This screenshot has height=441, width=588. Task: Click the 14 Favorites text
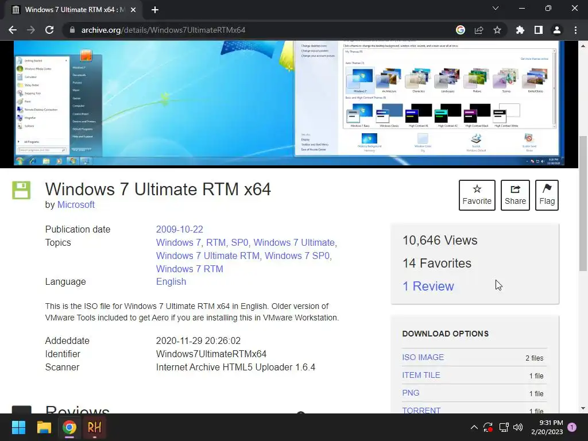[437, 263]
